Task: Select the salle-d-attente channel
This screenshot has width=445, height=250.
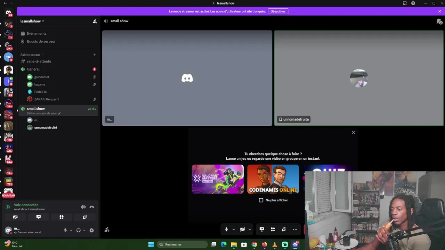Action: point(39,61)
